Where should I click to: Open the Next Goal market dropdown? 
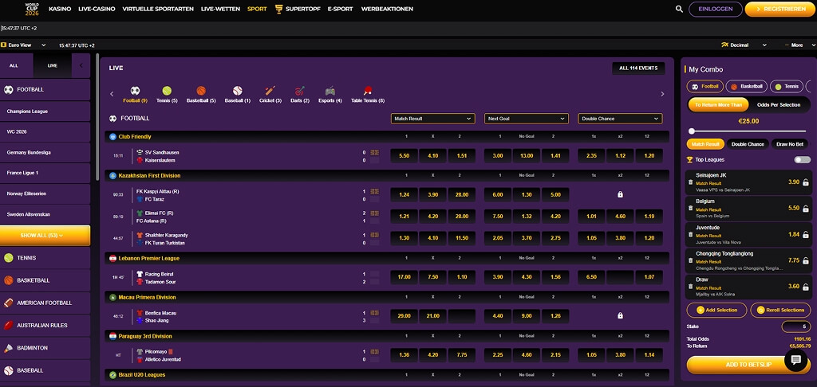point(527,119)
